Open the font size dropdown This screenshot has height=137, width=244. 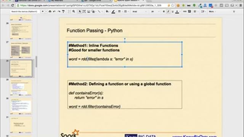point(155,11)
